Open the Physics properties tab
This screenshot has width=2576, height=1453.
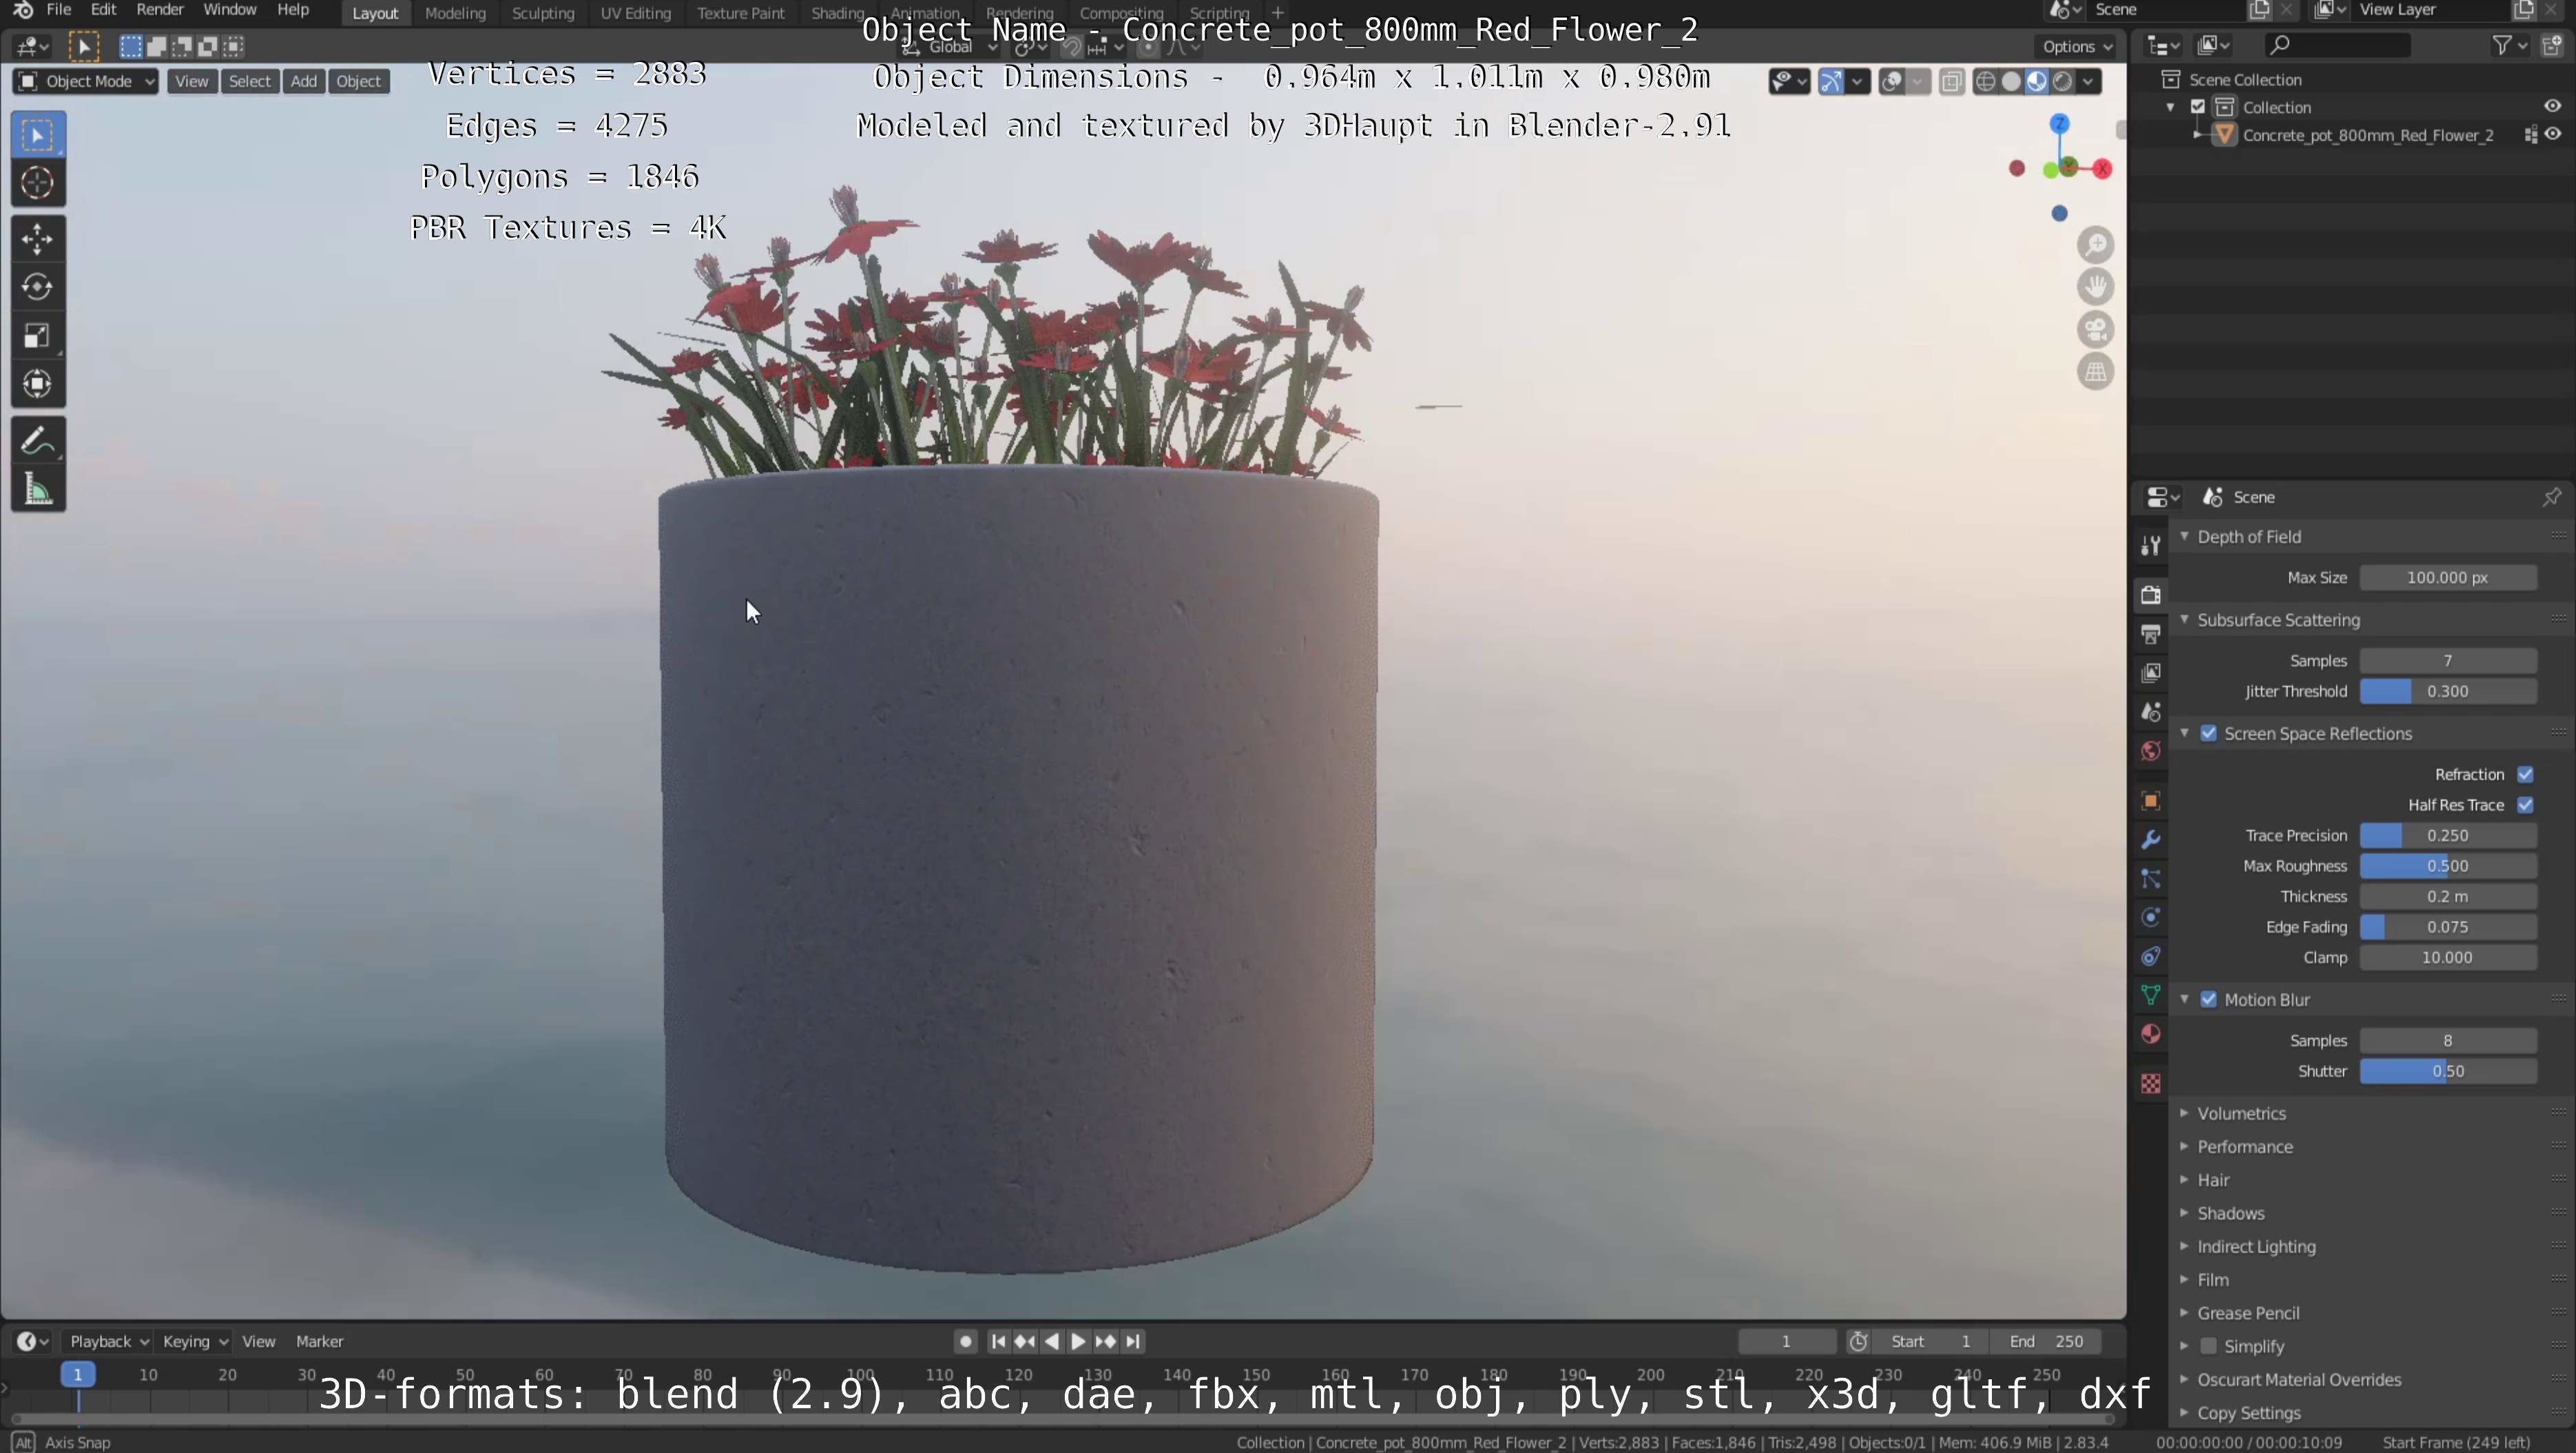(x=2150, y=917)
